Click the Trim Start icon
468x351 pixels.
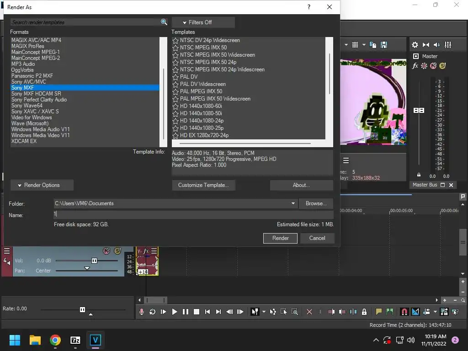[x=331, y=312]
